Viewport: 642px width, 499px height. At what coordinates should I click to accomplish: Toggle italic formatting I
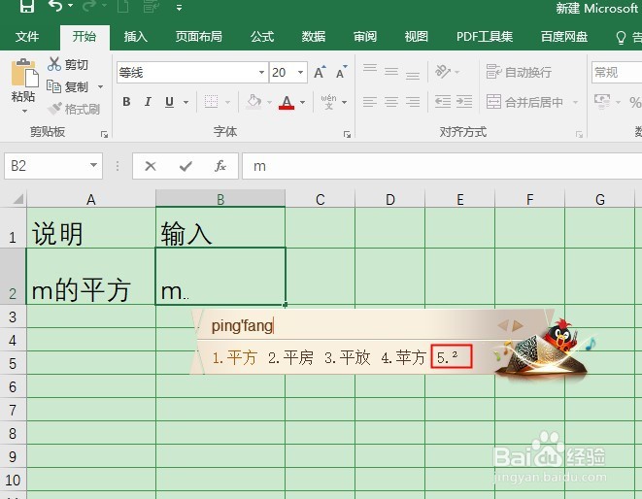coord(148,102)
